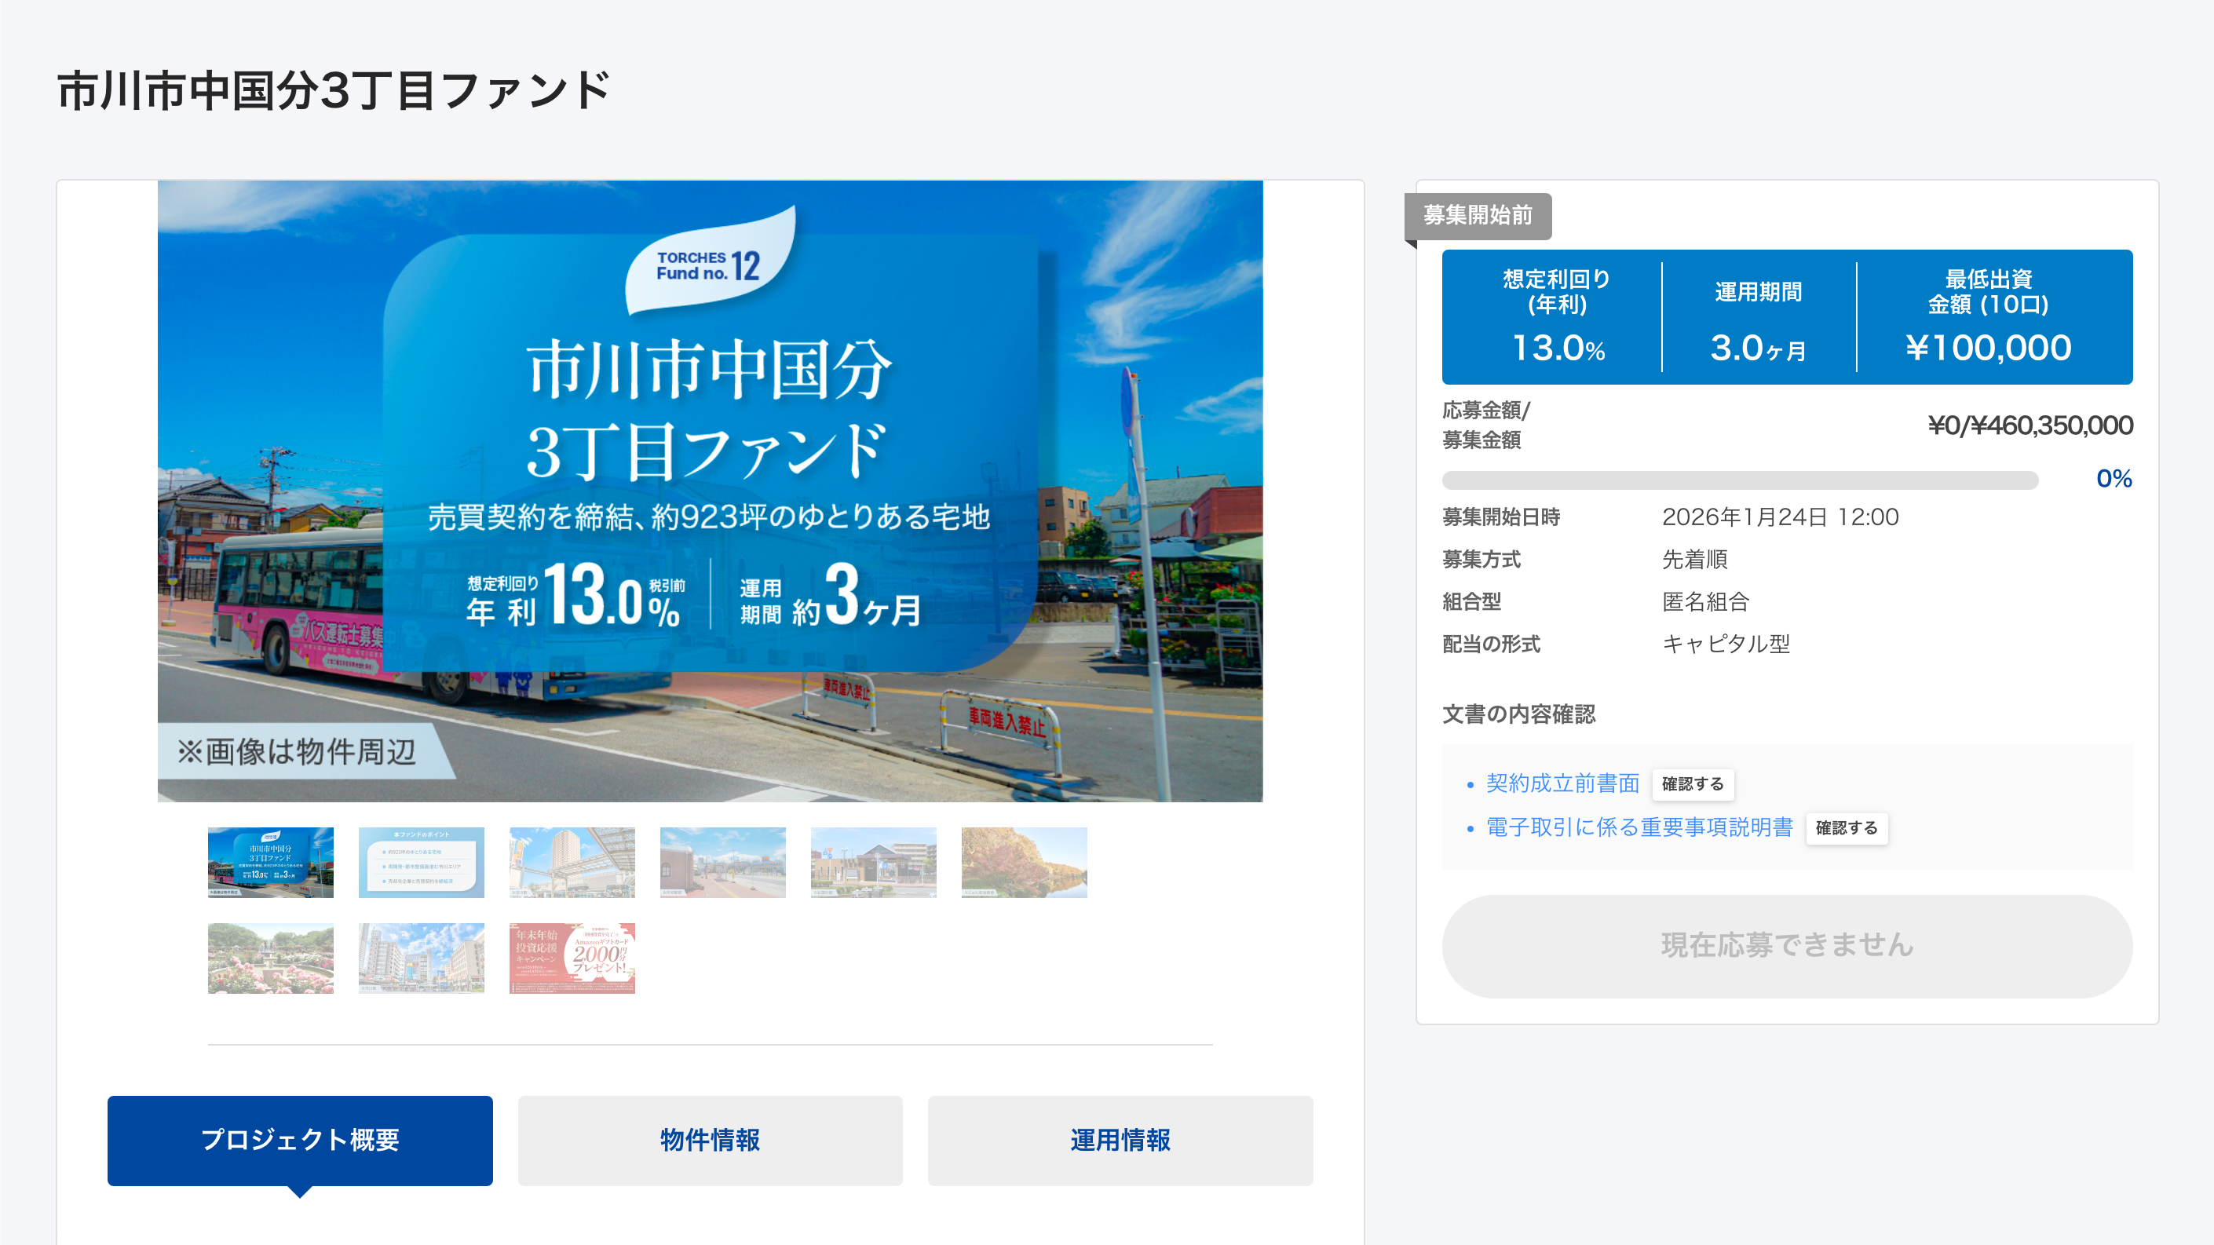Open the autumn trees pond thumbnail
2214x1245 pixels.
tap(1024, 862)
